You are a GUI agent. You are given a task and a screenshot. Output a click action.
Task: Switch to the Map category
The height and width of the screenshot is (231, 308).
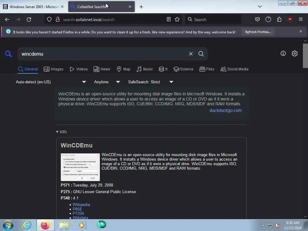pyautogui.click(x=123, y=69)
